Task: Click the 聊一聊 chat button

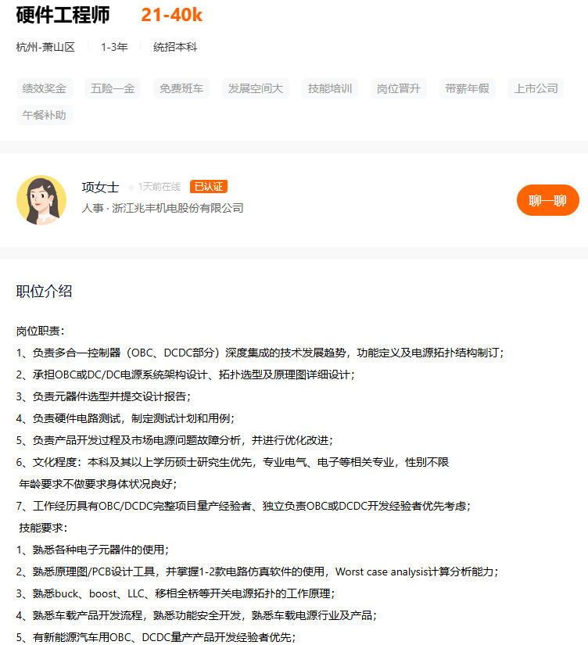Action: pos(547,200)
